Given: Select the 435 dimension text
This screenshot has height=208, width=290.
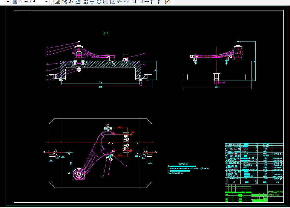Looking at the screenshot, I should [100, 87].
